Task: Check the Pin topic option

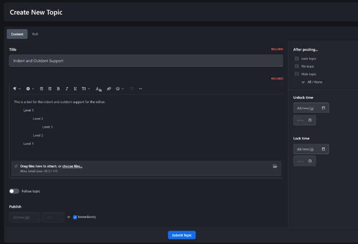Action: (x=296, y=66)
